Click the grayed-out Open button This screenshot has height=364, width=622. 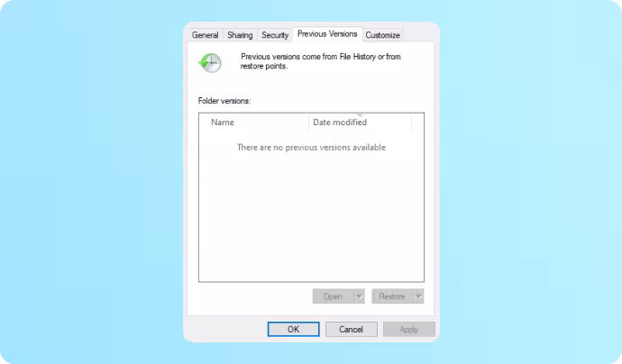click(x=333, y=296)
